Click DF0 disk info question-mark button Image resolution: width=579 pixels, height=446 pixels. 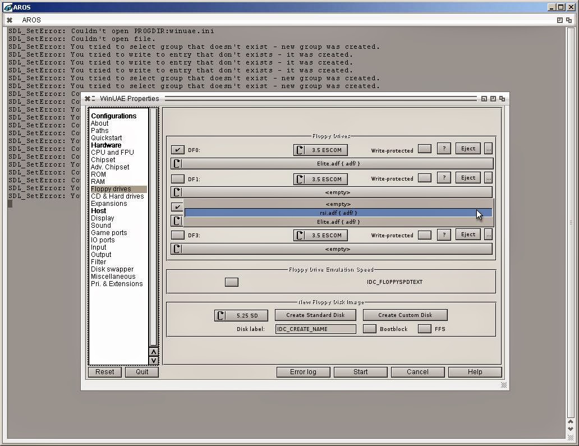(444, 149)
